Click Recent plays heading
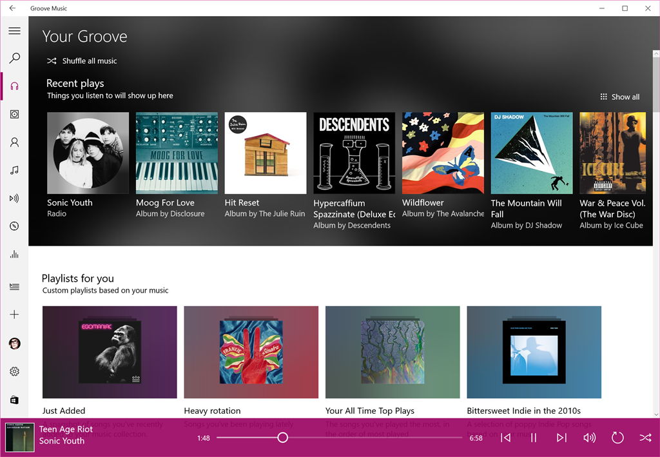This screenshot has height=457, width=660. [x=75, y=83]
